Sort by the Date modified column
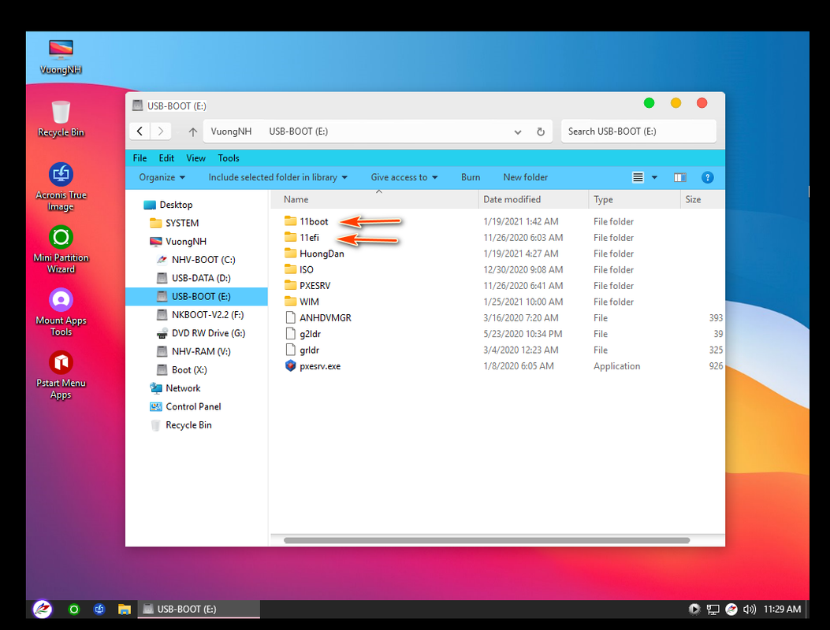Screen dimensions: 830x630 [x=533, y=199]
